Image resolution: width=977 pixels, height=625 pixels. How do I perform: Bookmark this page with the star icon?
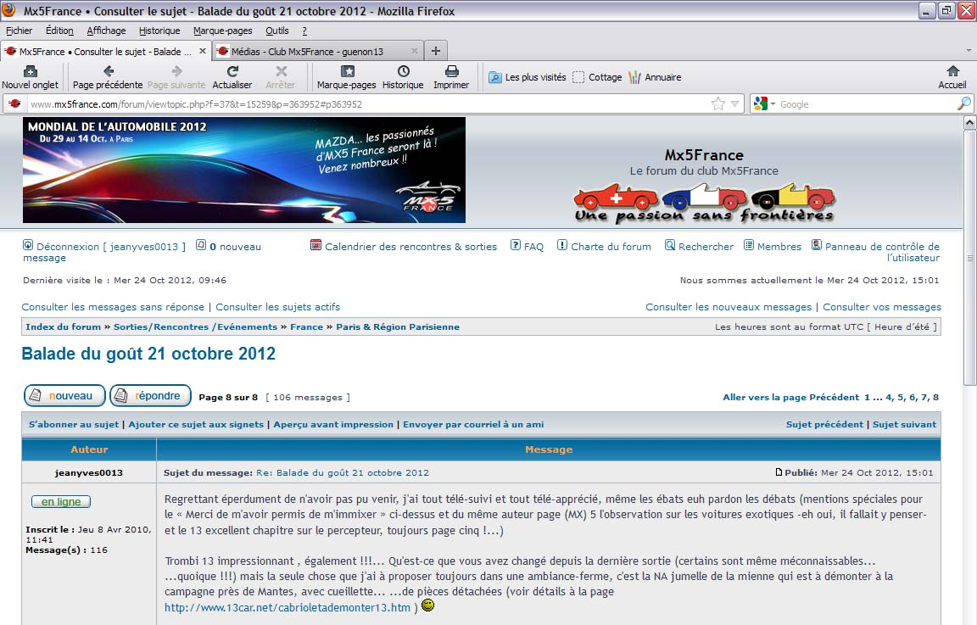point(717,104)
